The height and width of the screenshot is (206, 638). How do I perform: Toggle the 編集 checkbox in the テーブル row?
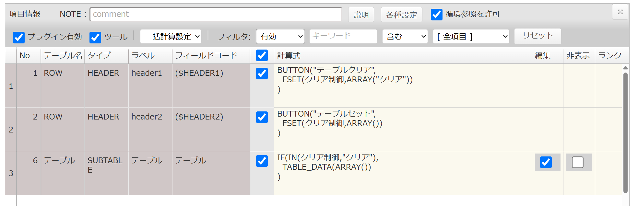click(x=546, y=162)
